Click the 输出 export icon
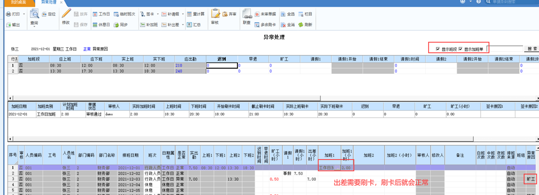 pos(8,25)
